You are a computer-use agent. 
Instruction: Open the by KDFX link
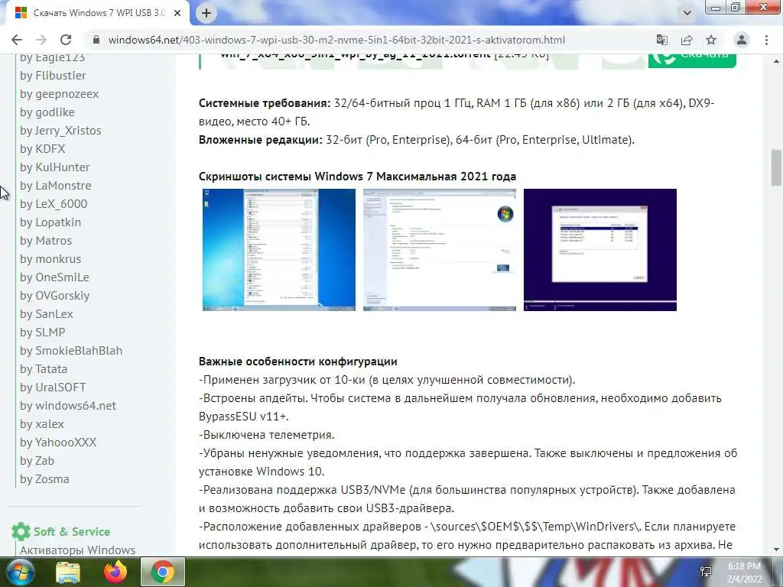click(x=43, y=149)
